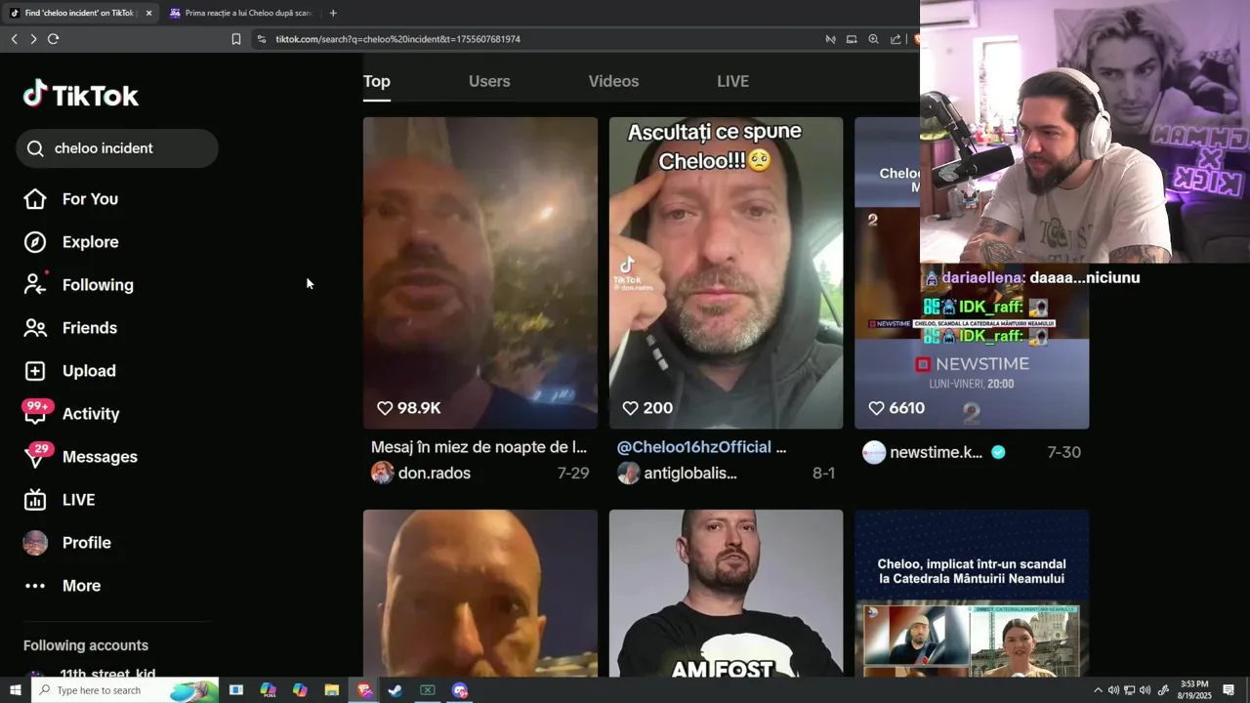Open the antiglobalis... user link
The width and height of the screenshot is (1250, 703).
(690, 474)
